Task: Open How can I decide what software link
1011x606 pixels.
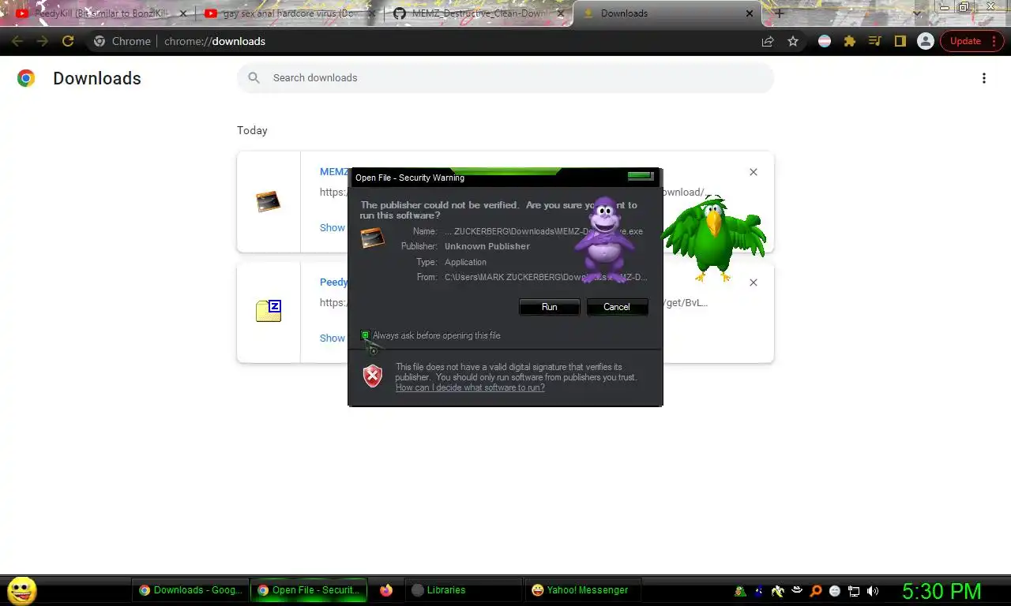Action: [x=470, y=387]
